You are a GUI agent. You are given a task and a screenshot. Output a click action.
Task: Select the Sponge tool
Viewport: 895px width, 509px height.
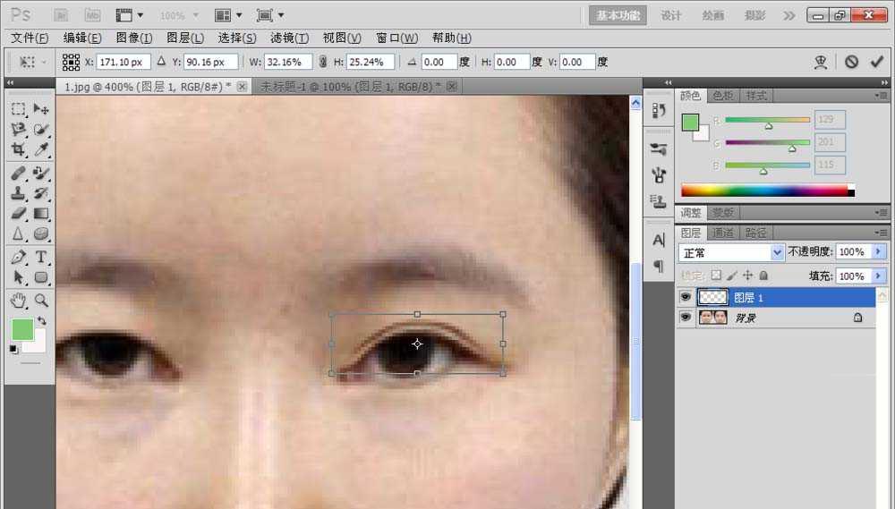(40, 234)
